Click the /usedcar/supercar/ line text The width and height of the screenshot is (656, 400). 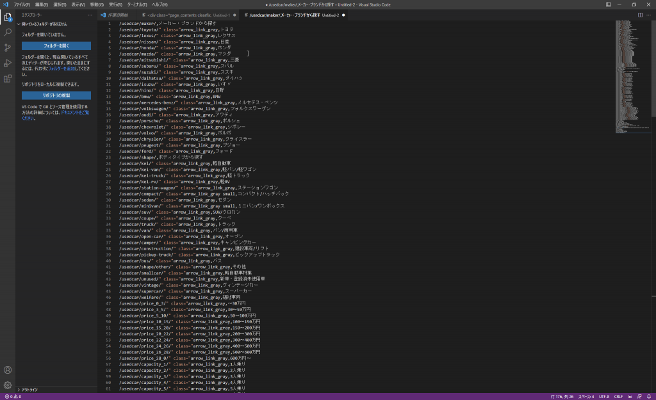(x=185, y=291)
